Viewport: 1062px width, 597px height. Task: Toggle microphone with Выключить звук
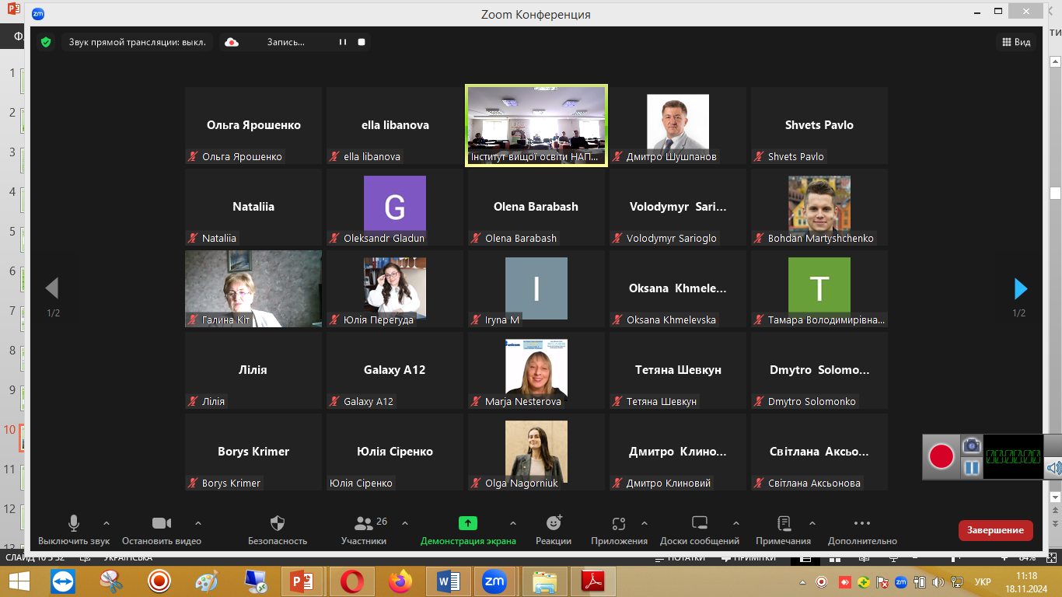pos(74,523)
